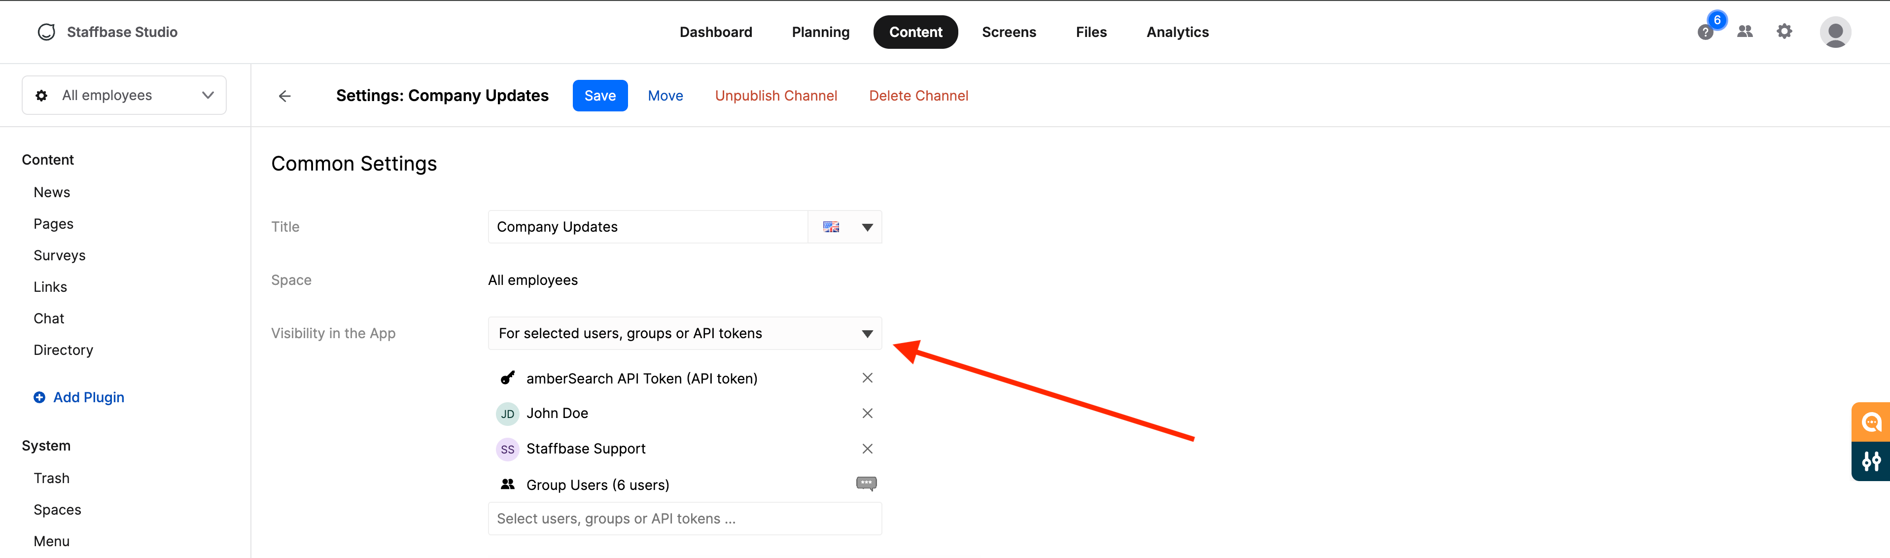Image resolution: width=1890 pixels, height=558 pixels.
Task: Click the John Doe name text
Action: (x=557, y=414)
